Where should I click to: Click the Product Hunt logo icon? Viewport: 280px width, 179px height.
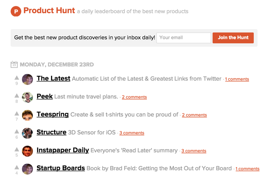tap(16, 11)
